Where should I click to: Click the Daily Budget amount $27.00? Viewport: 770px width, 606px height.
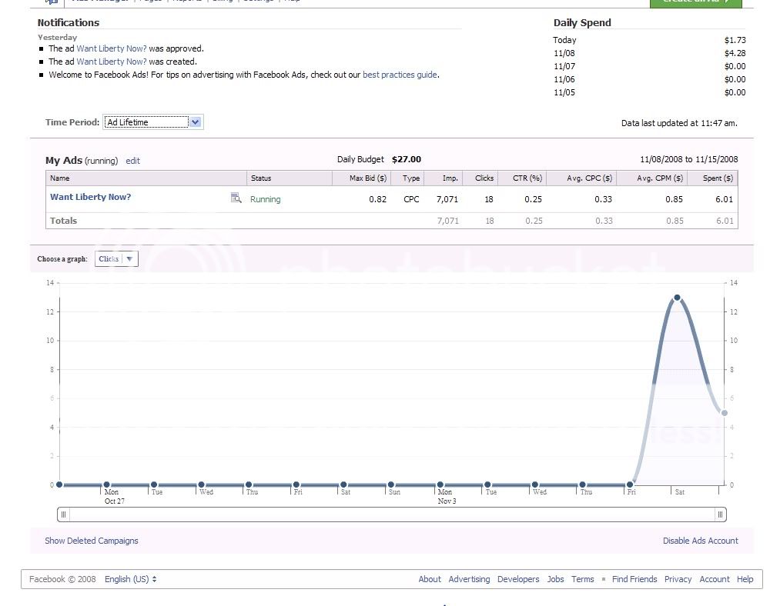[x=406, y=159]
